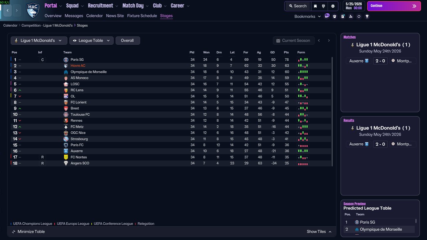This screenshot has width=427, height=240.
Task: Expand the Match Day menu chevron
Action: coord(147,6)
